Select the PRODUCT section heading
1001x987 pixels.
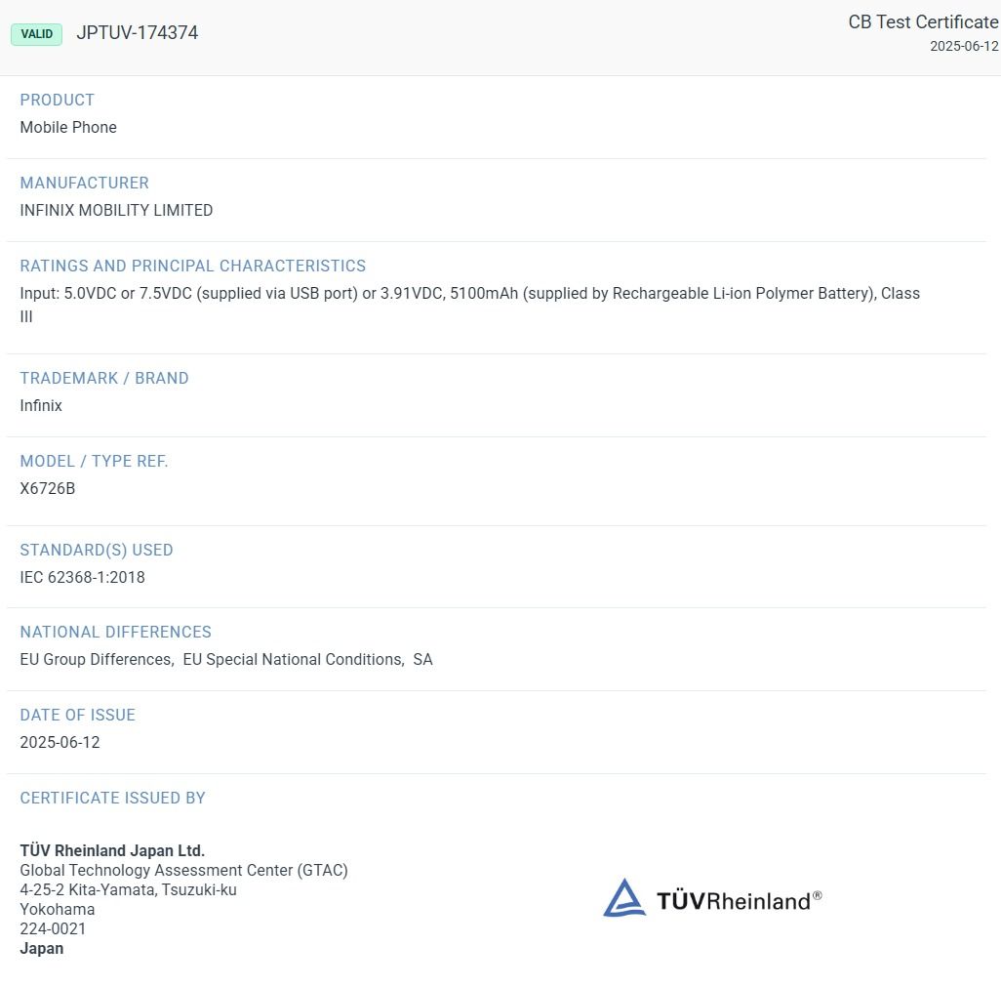pyautogui.click(x=58, y=100)
